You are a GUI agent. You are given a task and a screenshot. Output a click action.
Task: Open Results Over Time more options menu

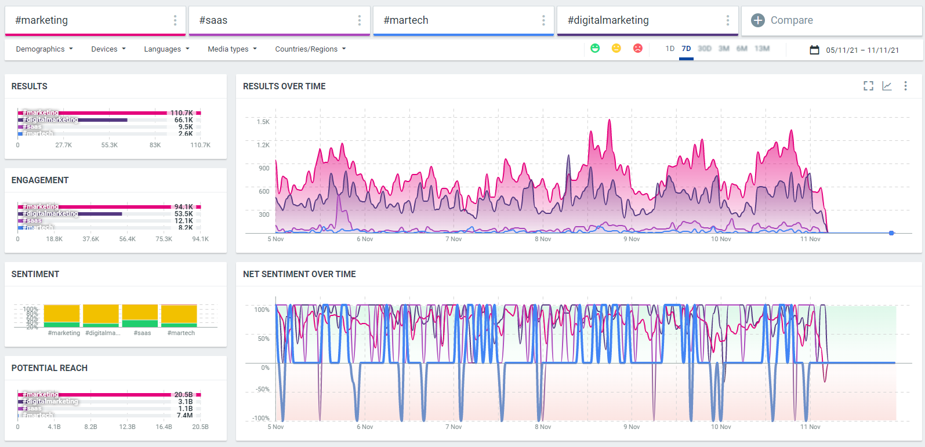click(x=905, y=86)
